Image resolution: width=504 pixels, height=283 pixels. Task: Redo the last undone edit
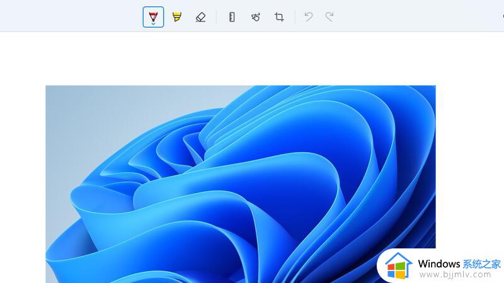pyautogui.click(x=329, y=17)
